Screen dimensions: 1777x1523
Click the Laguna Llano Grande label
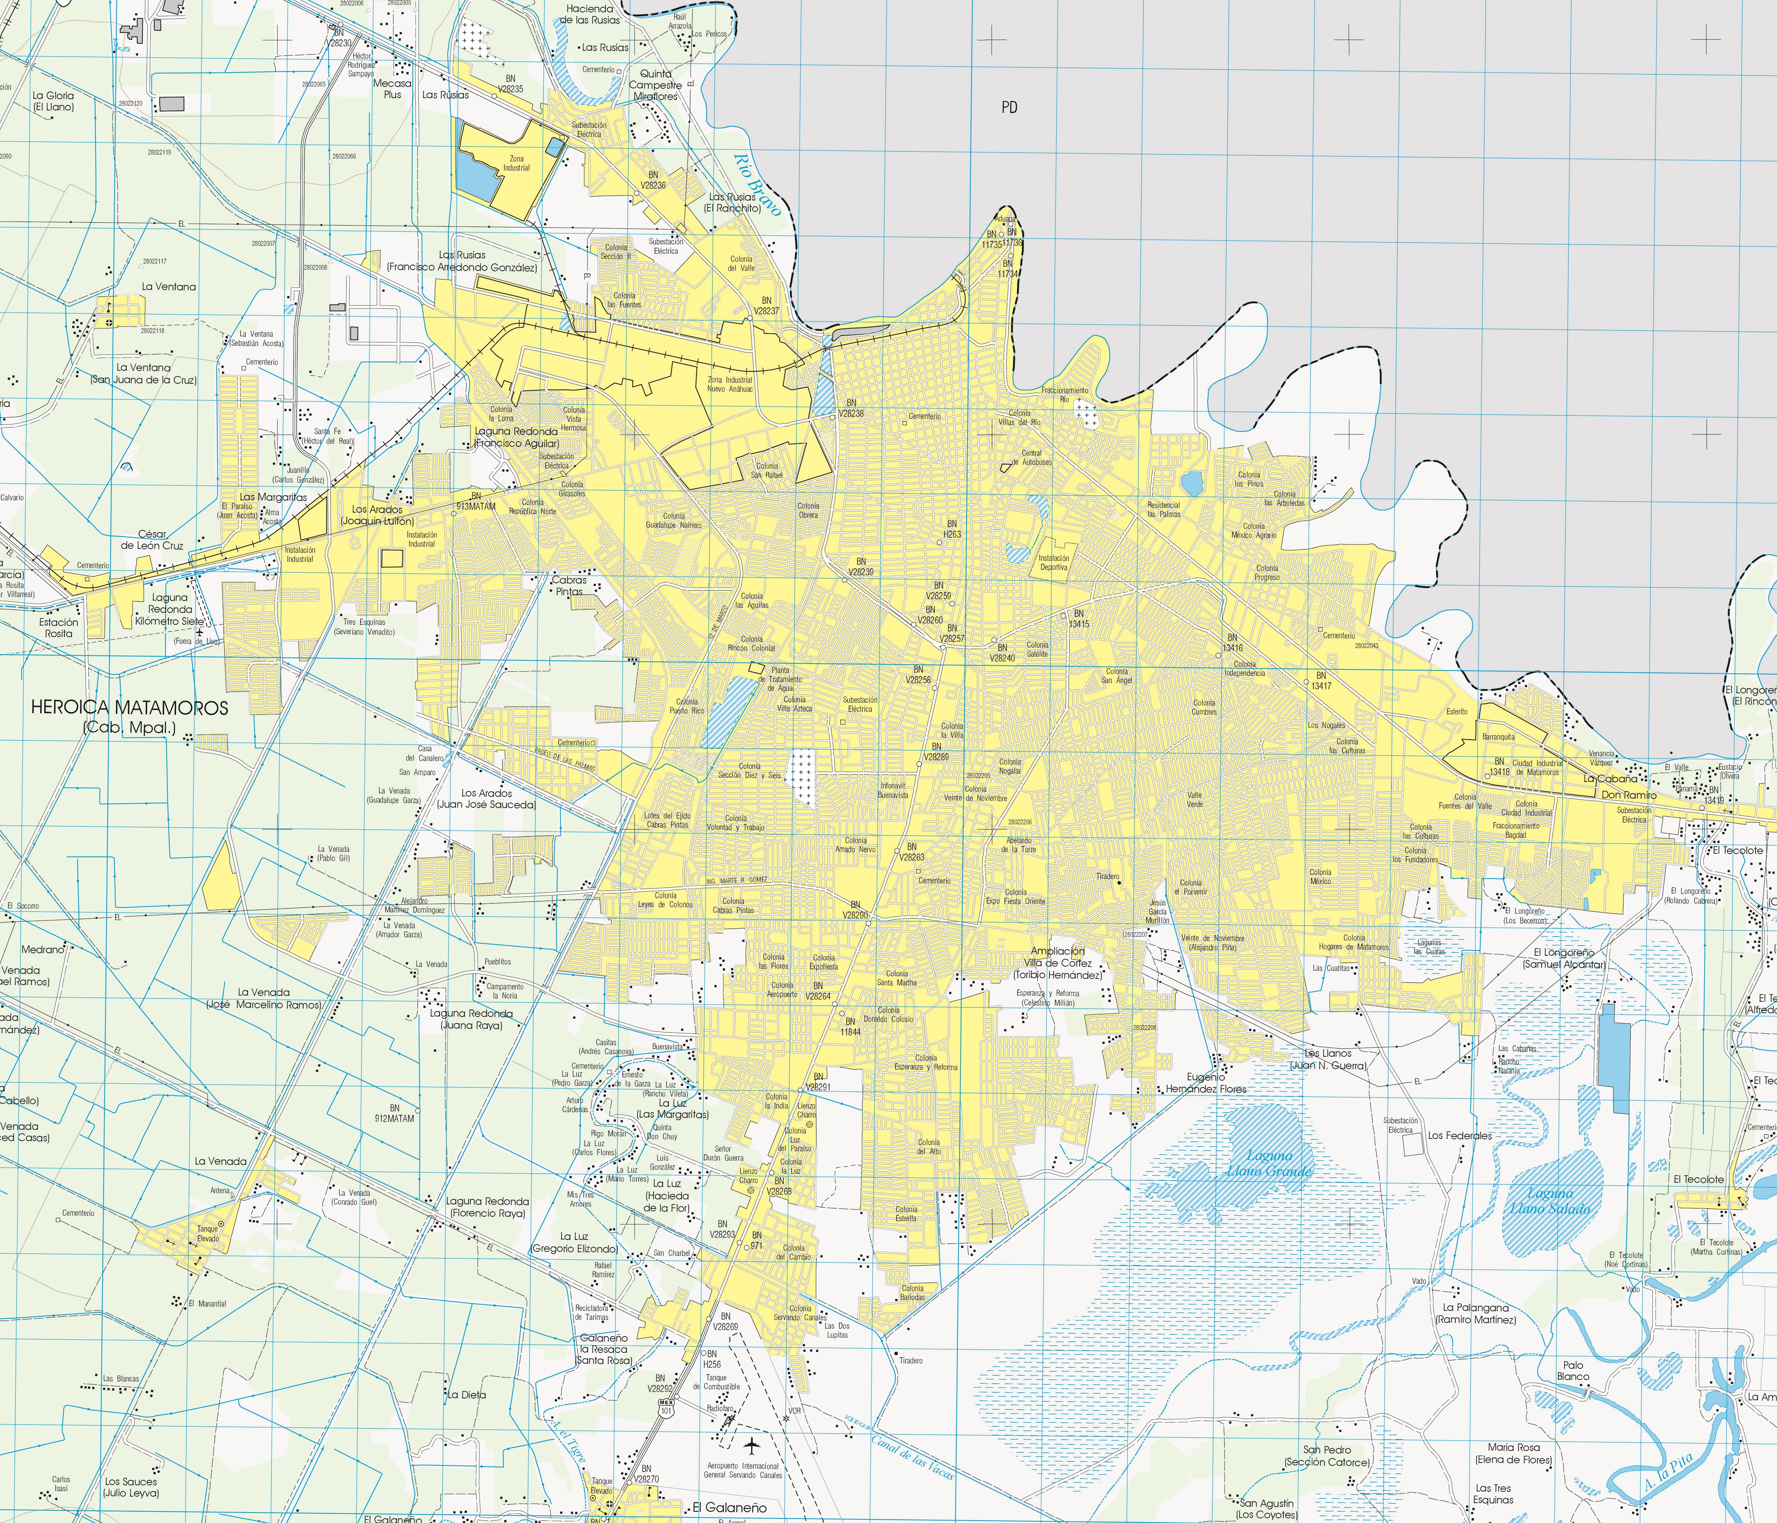click(x=1269, y=1163)
